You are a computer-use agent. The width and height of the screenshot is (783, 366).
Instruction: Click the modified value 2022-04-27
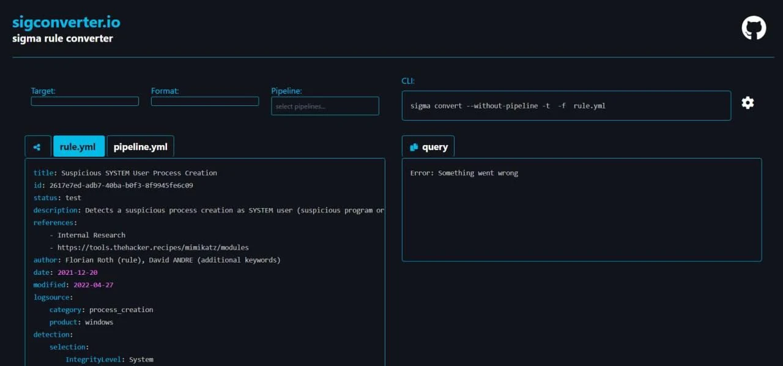point(93,285)
